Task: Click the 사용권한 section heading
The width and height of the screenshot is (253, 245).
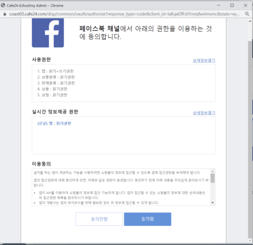Action: pyautogui.click(x=41, y=59)
